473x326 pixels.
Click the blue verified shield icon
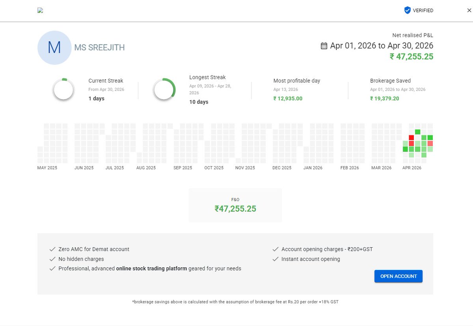point(408,11)
